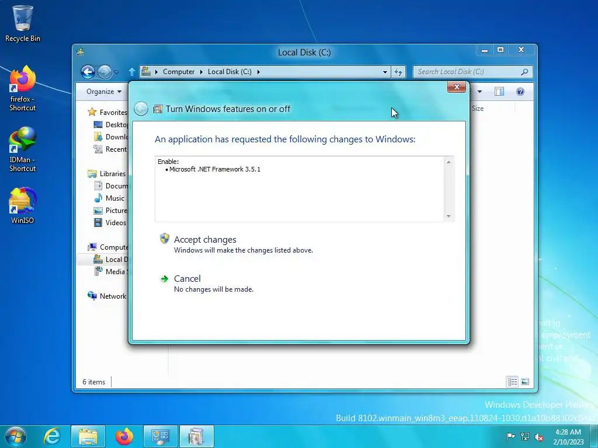Minimize the Local Disk (C:) window

[484, 50]
